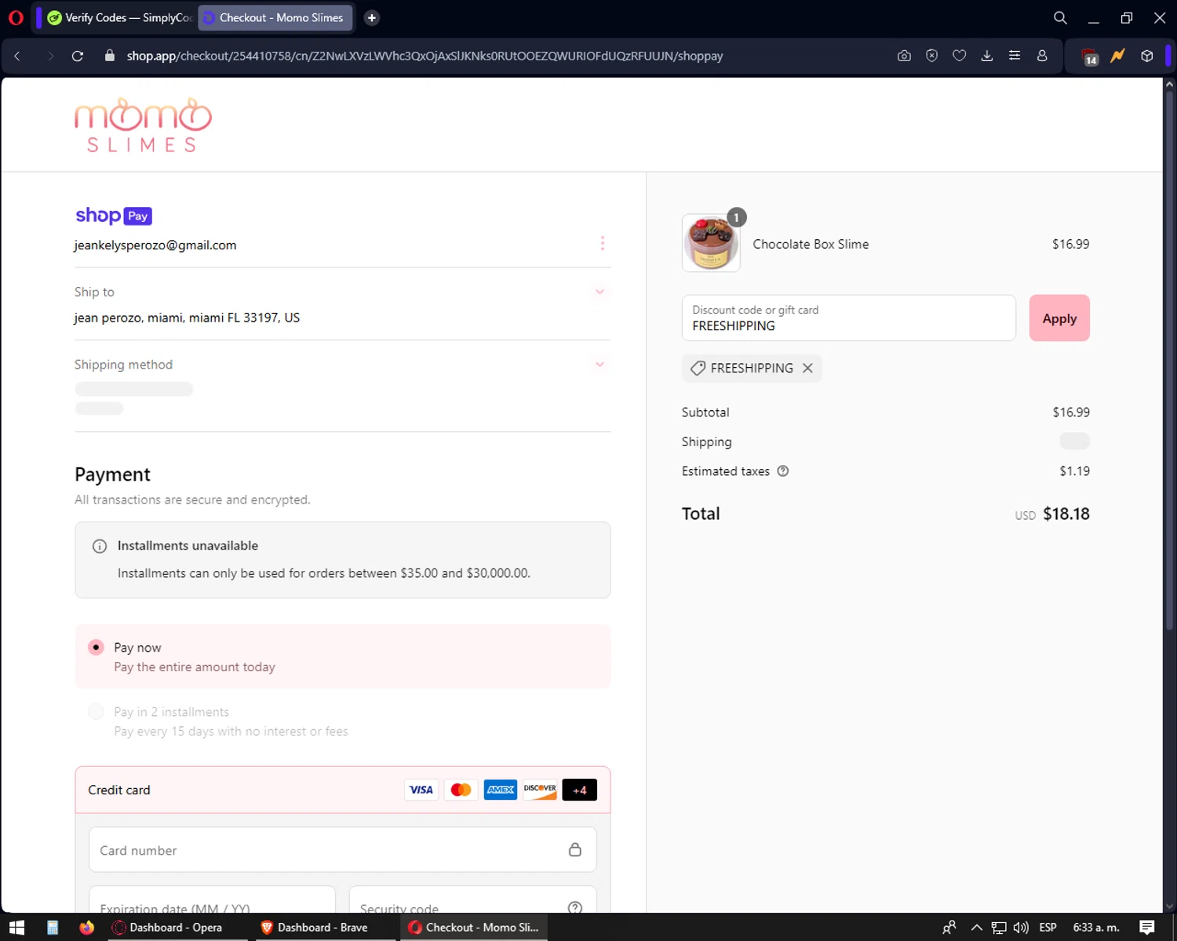This screenshot has height=941, width=1177.
Task: Click the Shop Pay logo
Action: 114,216
